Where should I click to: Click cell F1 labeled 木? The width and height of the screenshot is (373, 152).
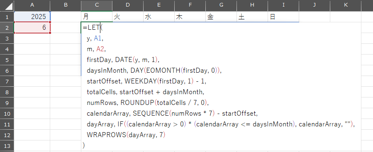pos(190,17)
